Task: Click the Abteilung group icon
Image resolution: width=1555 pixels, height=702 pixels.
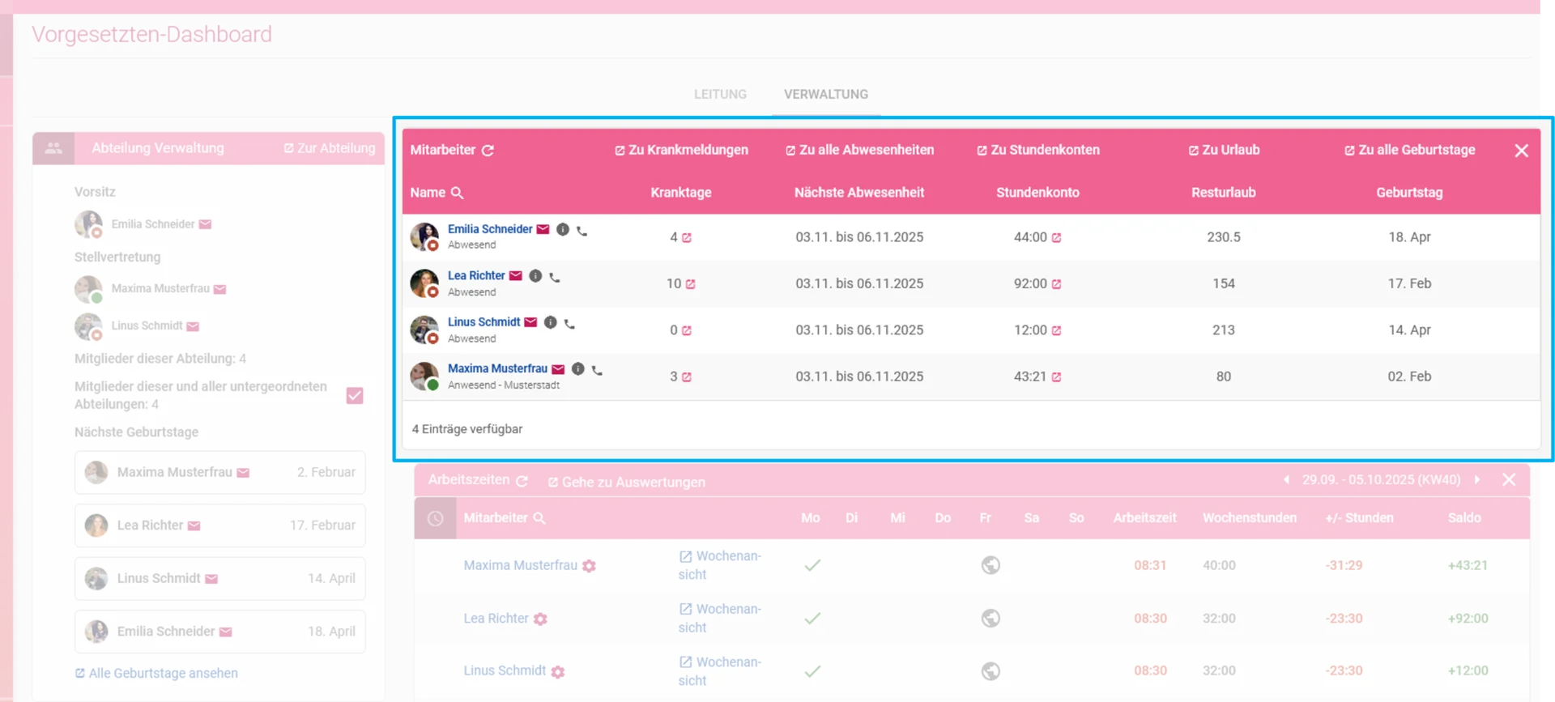Action: [53, 148]
